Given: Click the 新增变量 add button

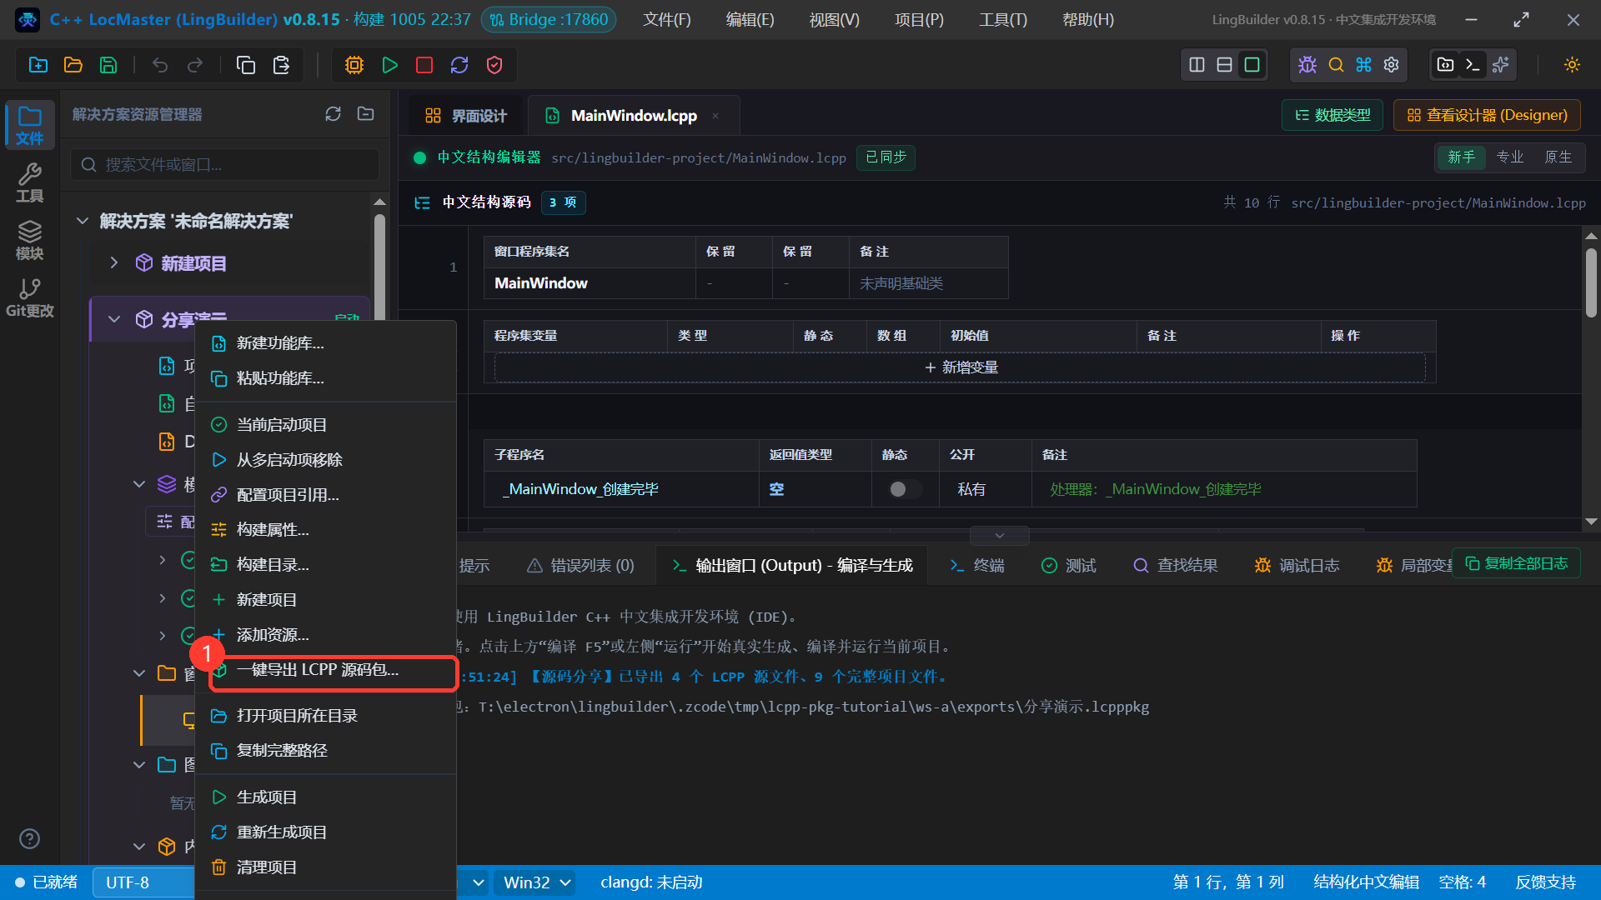Looking at the screenshot, I should (x=961, y=367).
